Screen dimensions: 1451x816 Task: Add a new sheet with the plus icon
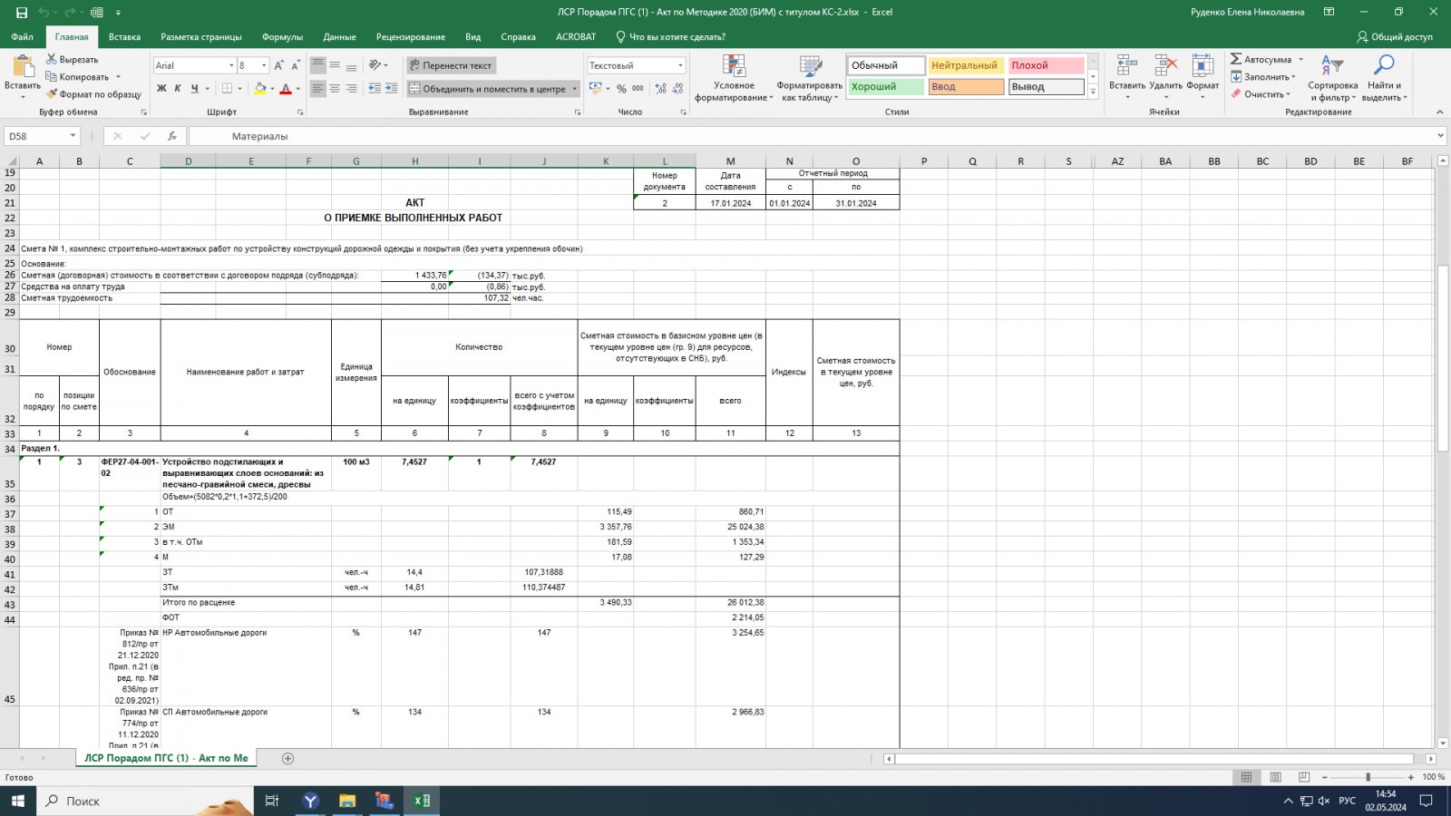click(288, 759)
